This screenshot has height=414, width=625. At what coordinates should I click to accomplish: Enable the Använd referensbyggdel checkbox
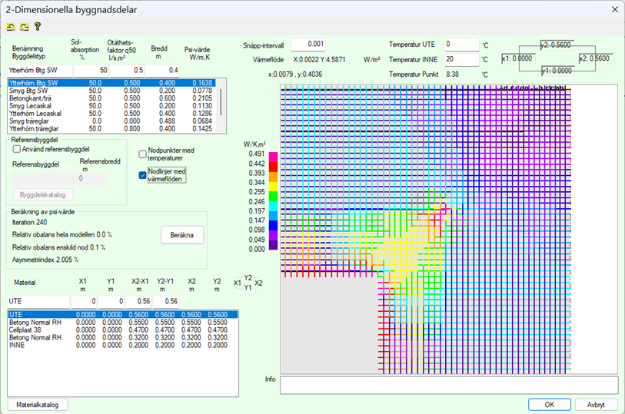(17, 149)
